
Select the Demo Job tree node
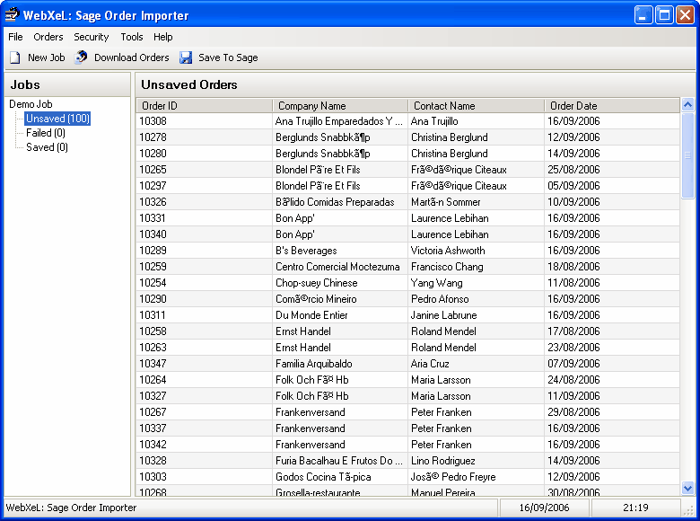click(x=31, y=104)
